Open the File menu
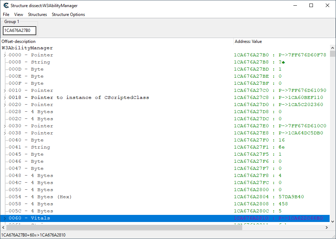This screenshot has width=336, height=239. (6, 15)
